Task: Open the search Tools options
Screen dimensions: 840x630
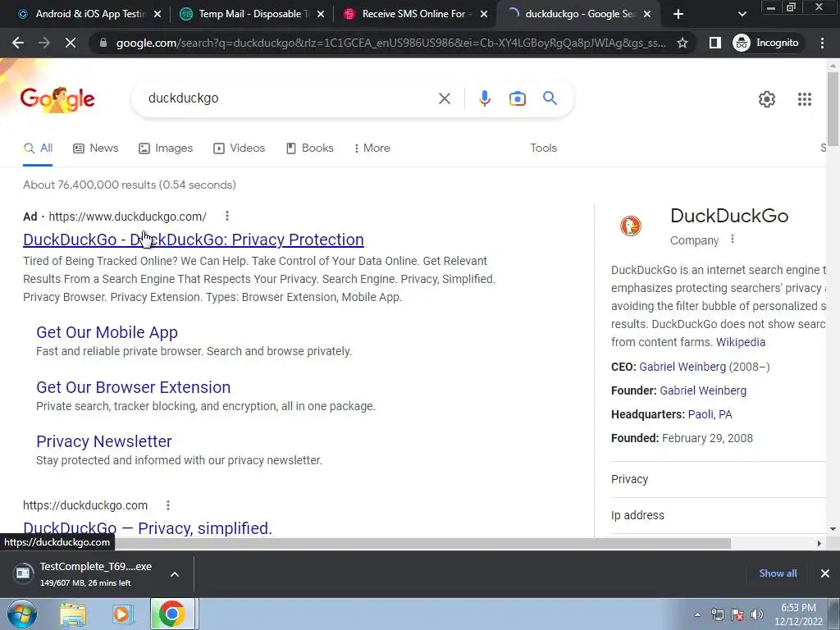Action: click(543, 148)
